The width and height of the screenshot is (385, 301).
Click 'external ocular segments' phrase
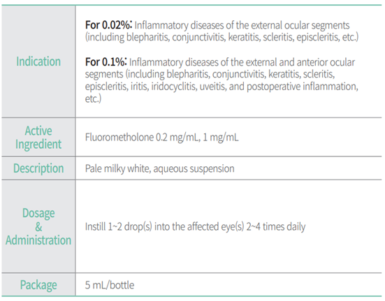[x=300, y=25]
